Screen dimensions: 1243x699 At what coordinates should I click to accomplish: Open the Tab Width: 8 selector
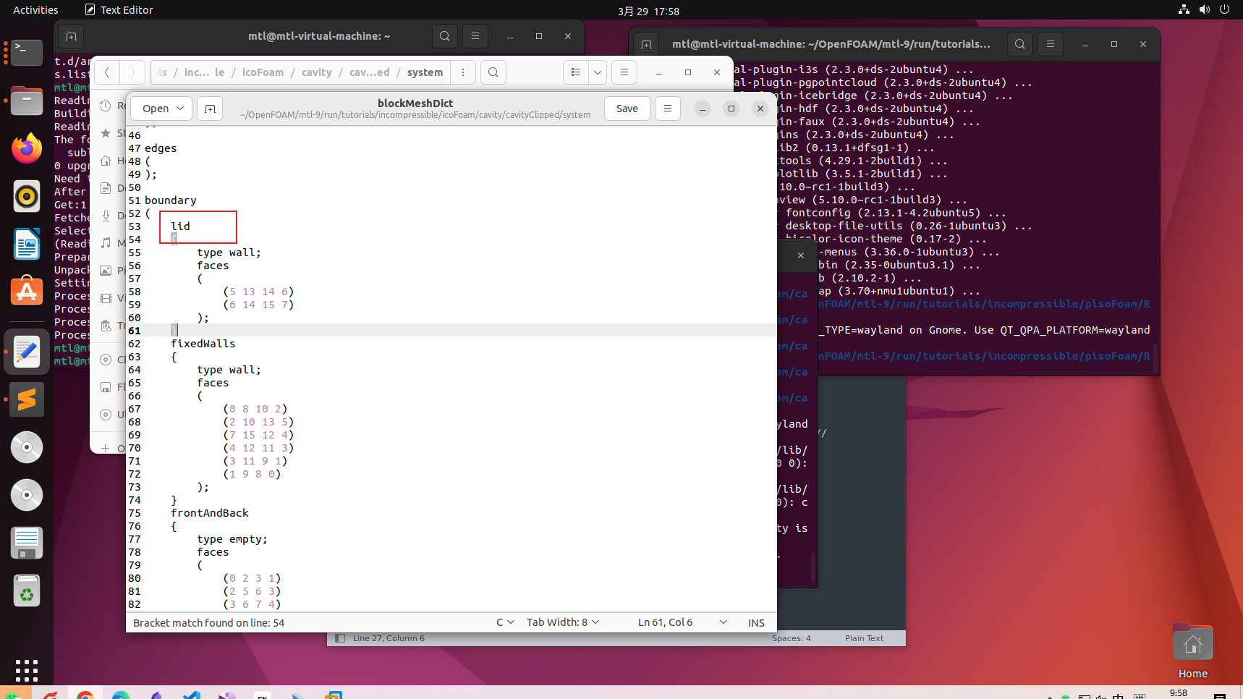[x=563, y=622]
